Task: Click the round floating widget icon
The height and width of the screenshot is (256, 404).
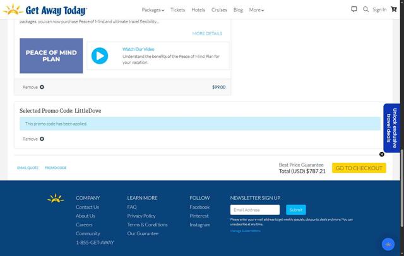Action: (x=388, y=245)
